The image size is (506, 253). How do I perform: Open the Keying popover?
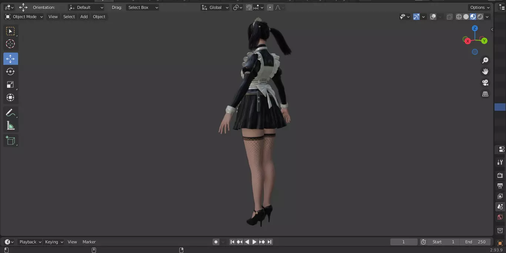point(54,242)
